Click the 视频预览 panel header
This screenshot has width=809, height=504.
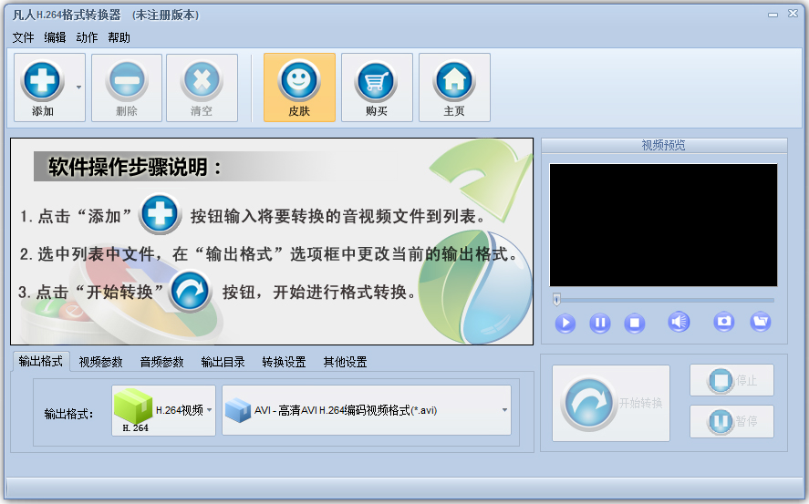pos(664,145)
